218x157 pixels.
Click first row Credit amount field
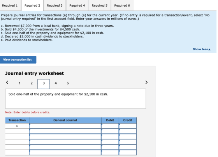pos(128,126)
